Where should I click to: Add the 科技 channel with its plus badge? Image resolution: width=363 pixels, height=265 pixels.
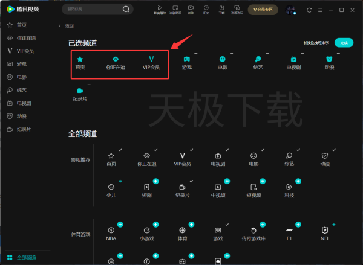pyautogui.click(x=298, y=181)
